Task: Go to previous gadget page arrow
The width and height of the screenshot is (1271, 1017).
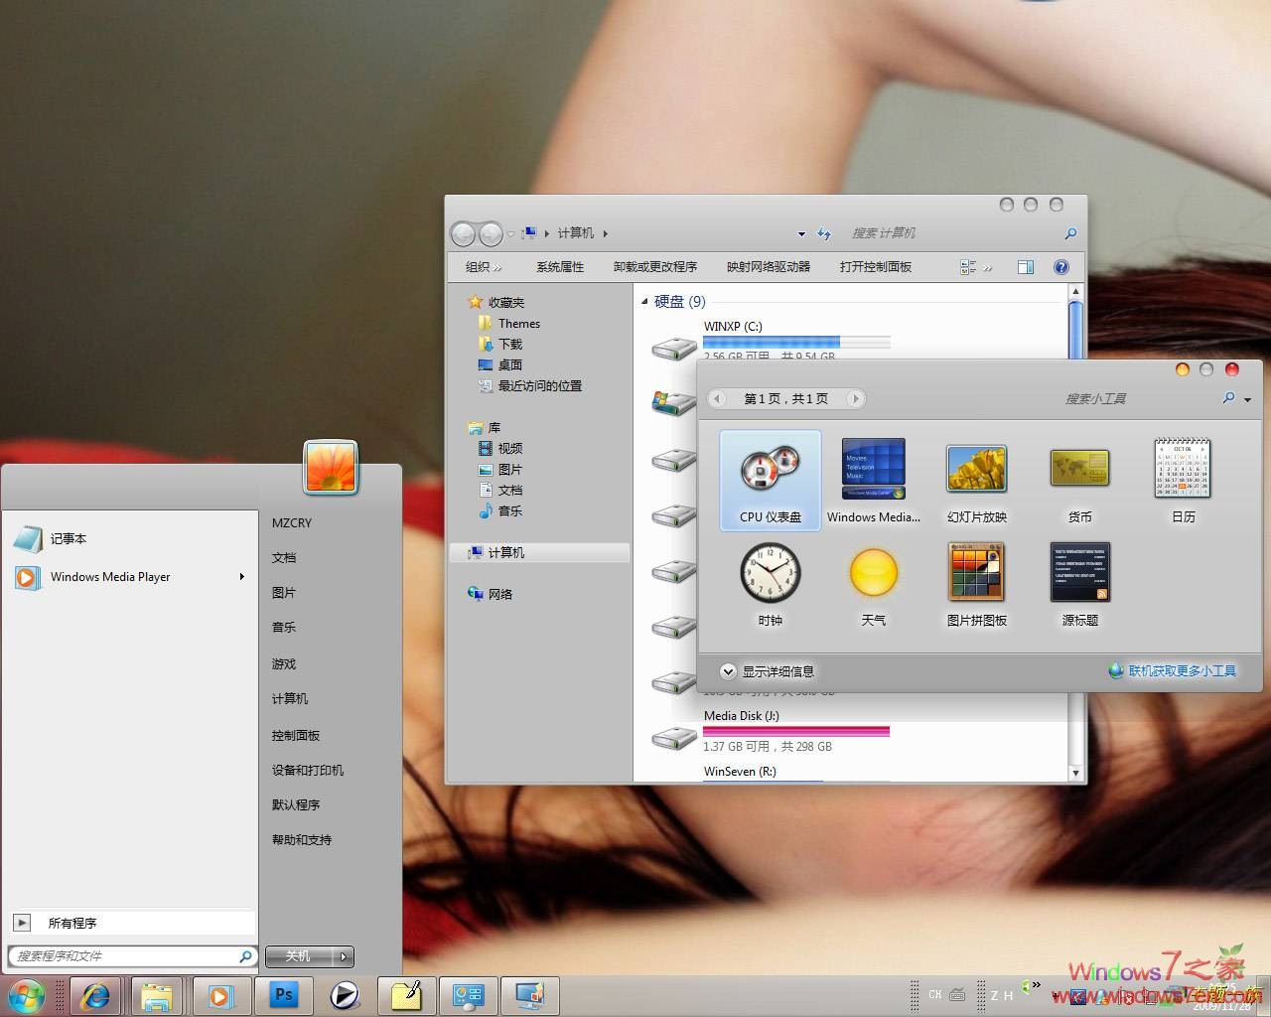Action: coord(717,398)
